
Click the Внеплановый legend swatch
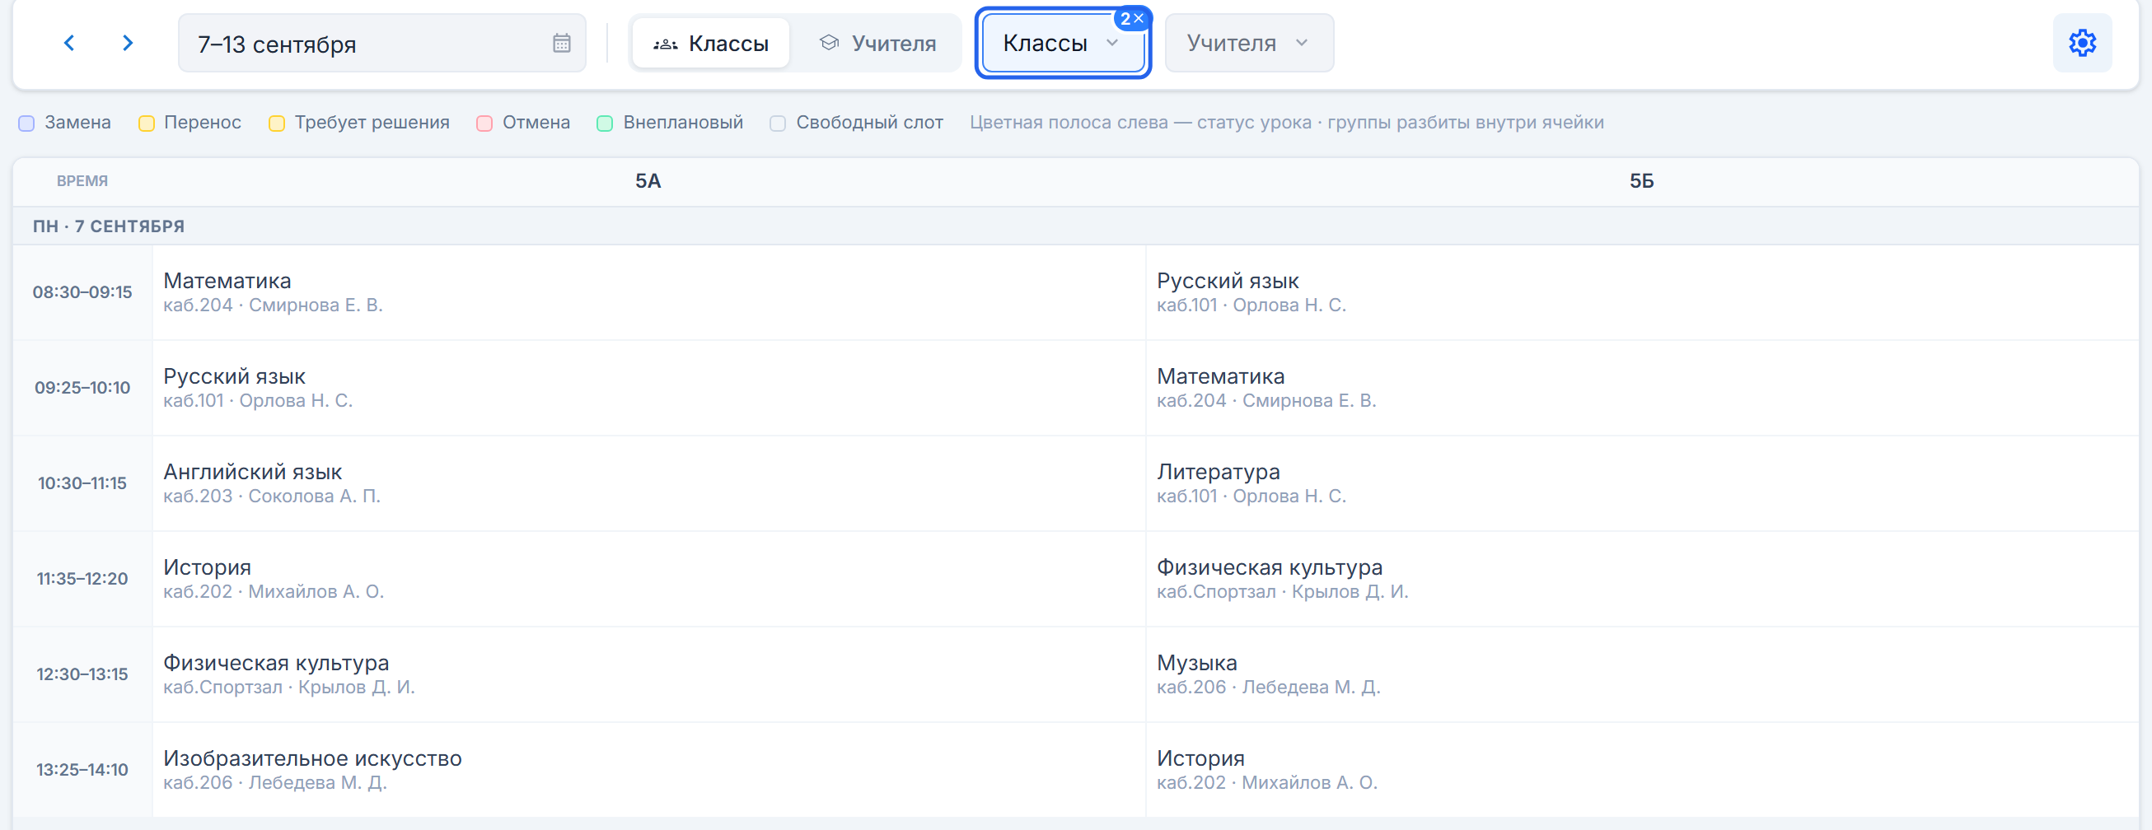605,124
